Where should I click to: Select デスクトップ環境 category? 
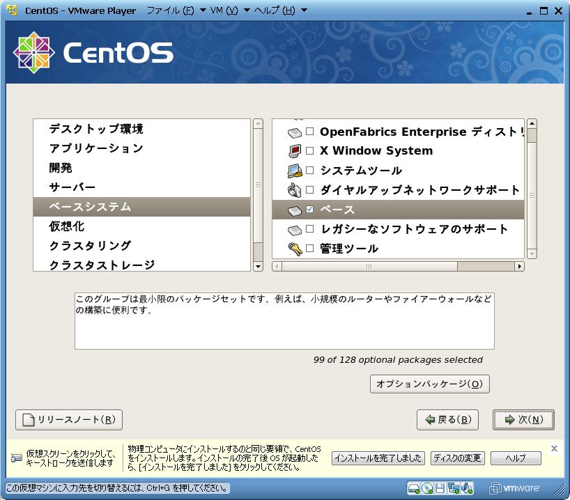pyautogui.click(x=96, y=129)
